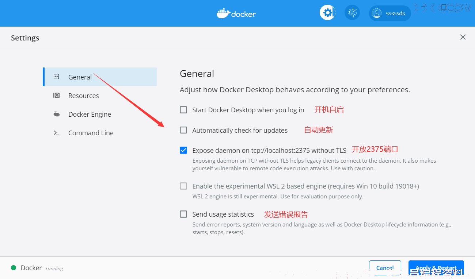Click 'WSL 2 engine is still experimental' note

tap(278, 197)
